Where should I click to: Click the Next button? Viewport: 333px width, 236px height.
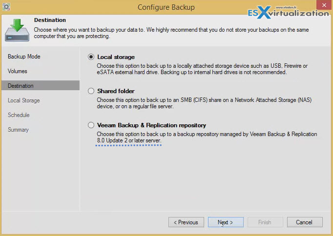click(226, 222)
